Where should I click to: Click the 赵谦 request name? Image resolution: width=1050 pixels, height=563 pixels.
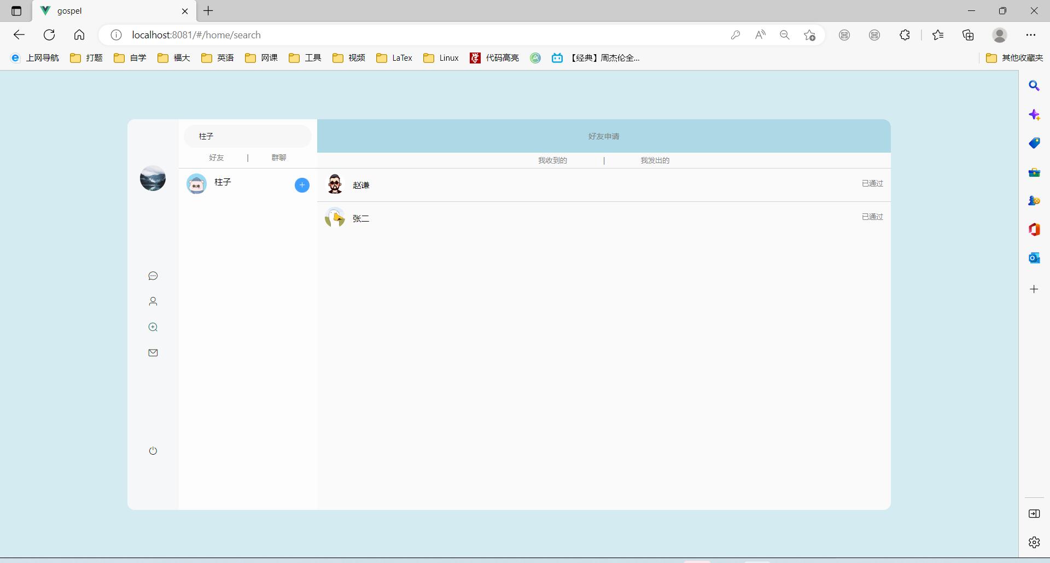[x=361, y=185]
